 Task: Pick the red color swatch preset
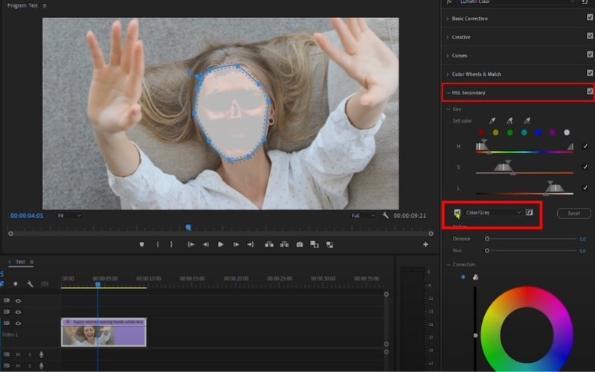481,132
